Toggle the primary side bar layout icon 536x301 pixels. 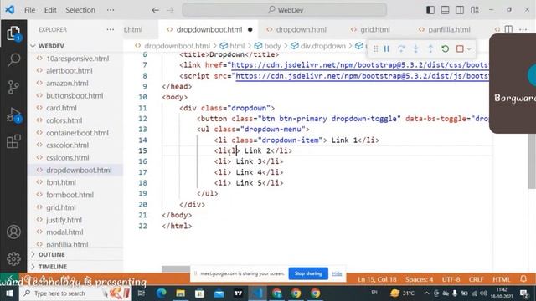(430, 10)
